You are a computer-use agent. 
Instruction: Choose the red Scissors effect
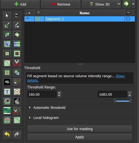[17, 63]
